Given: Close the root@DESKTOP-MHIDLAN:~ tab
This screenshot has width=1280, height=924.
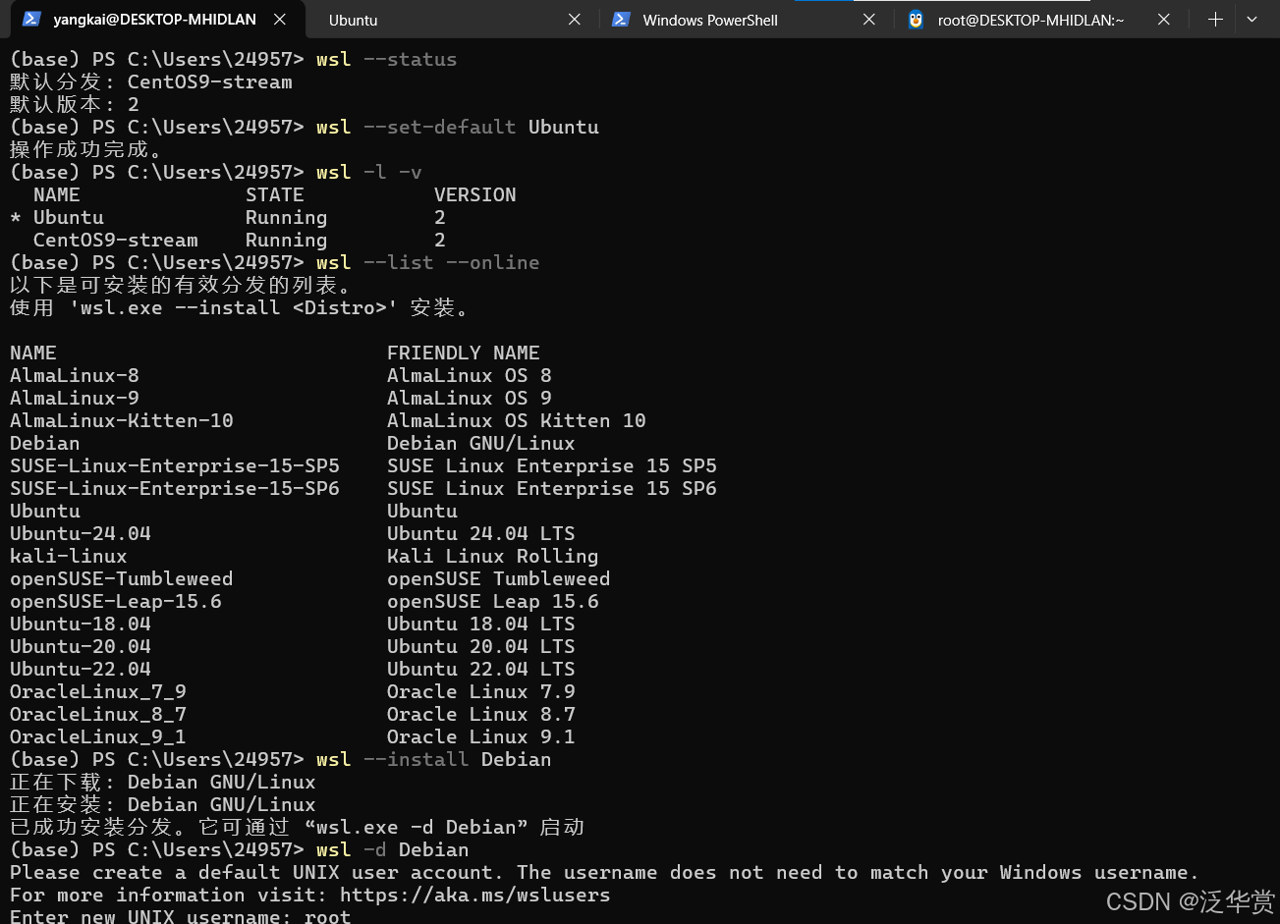Looking at the screenshot, I should (1164, 19).
